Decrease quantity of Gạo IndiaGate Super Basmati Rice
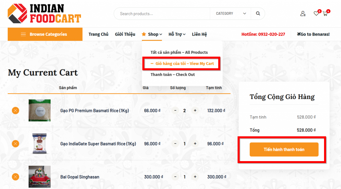 coord(175,143)
